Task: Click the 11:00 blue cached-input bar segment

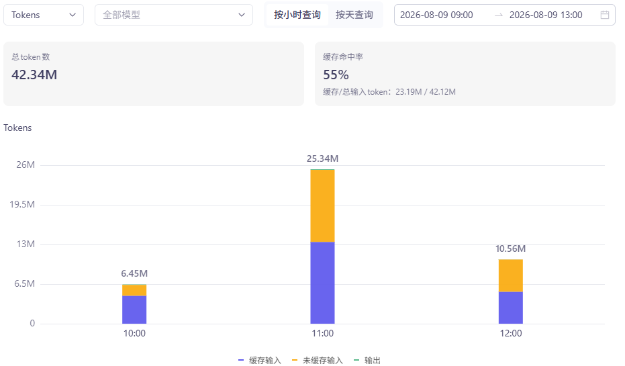Action: click(x=322, y=283)
